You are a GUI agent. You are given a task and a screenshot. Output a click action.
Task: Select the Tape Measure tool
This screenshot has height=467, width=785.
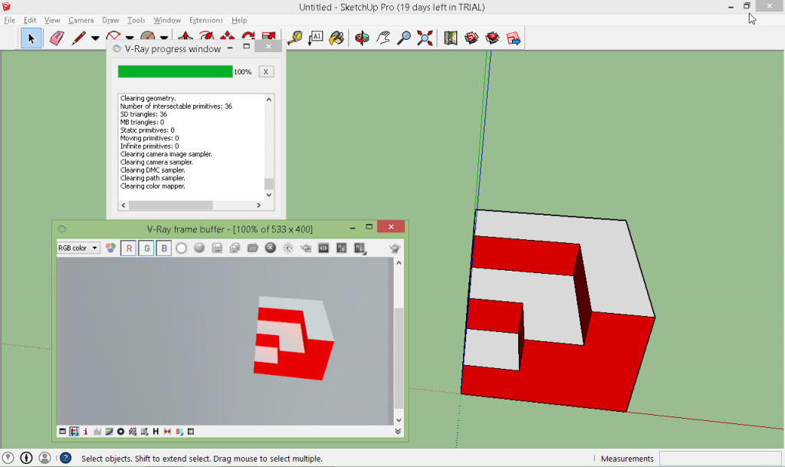pyautogui.click(x=294, y=37)
